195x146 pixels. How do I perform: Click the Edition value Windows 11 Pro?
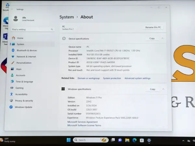94,98
